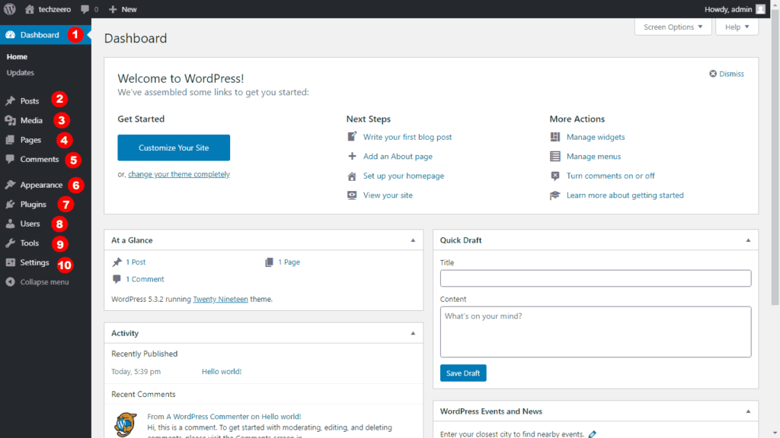Collapse WordPress Events and News panel
The image size is (780, 438).
tap(748, 411)
